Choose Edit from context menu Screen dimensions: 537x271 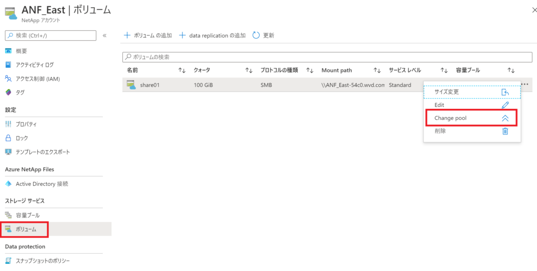point(472,105)
